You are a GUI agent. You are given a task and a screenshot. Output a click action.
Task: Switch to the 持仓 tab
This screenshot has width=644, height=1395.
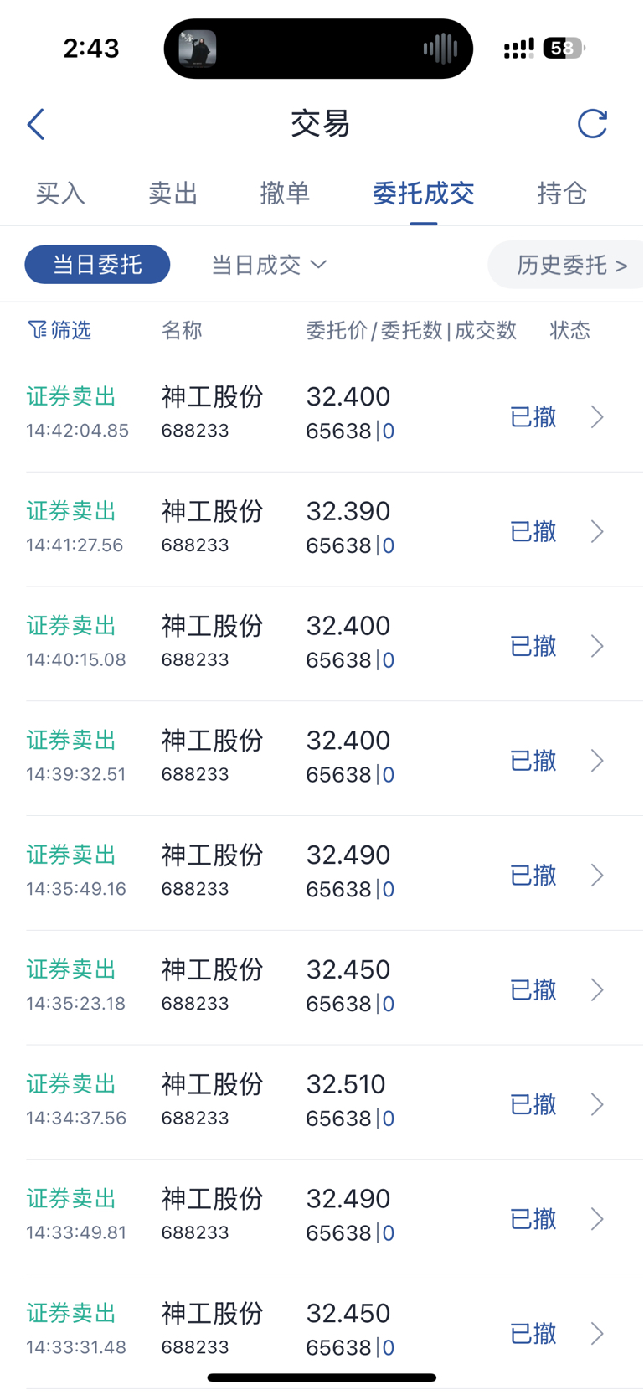coord(562,194)
